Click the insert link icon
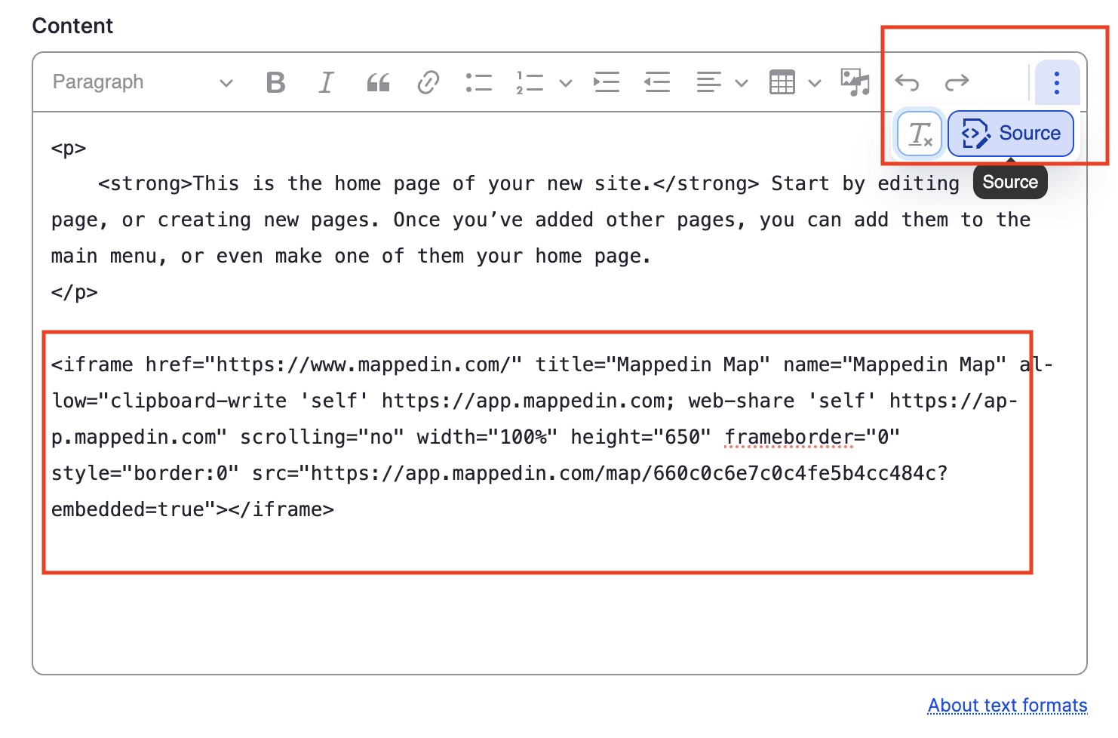Image resolution: width=1118 pixels, height=738 pixels. [x=428, y=82]
